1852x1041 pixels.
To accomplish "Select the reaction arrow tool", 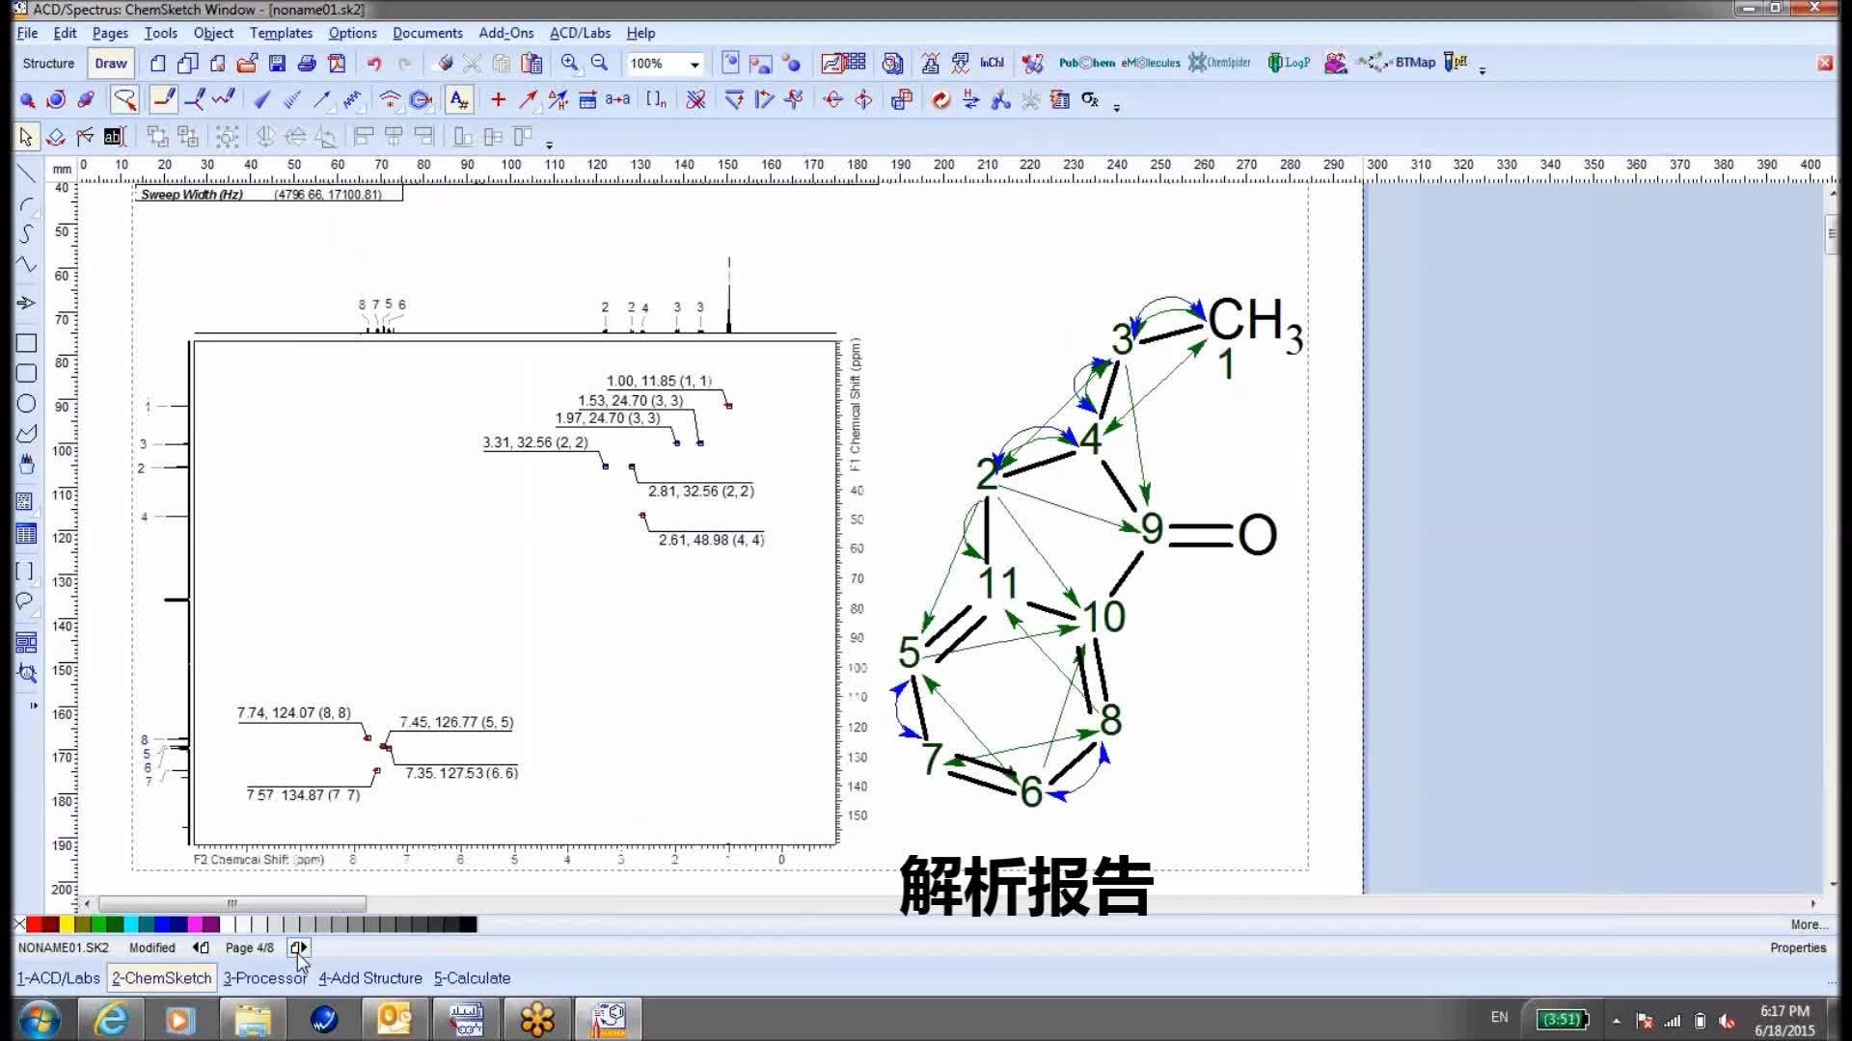I will (528, 100).
